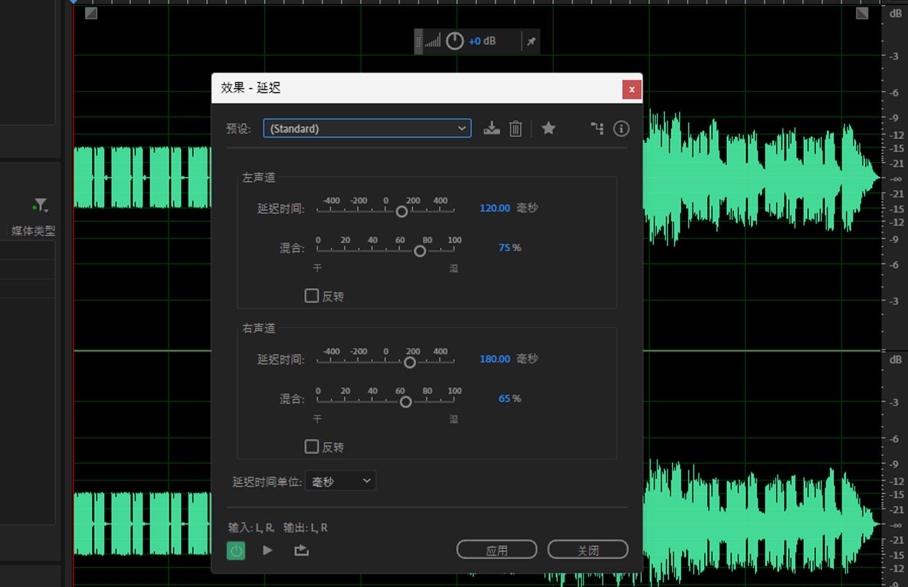Click the 应用 button

pyautogui.click(x=497, y=550)
